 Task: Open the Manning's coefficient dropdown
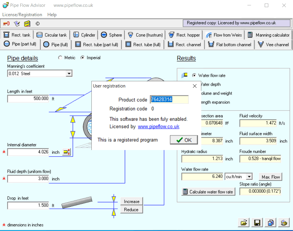tap(69, 73)
